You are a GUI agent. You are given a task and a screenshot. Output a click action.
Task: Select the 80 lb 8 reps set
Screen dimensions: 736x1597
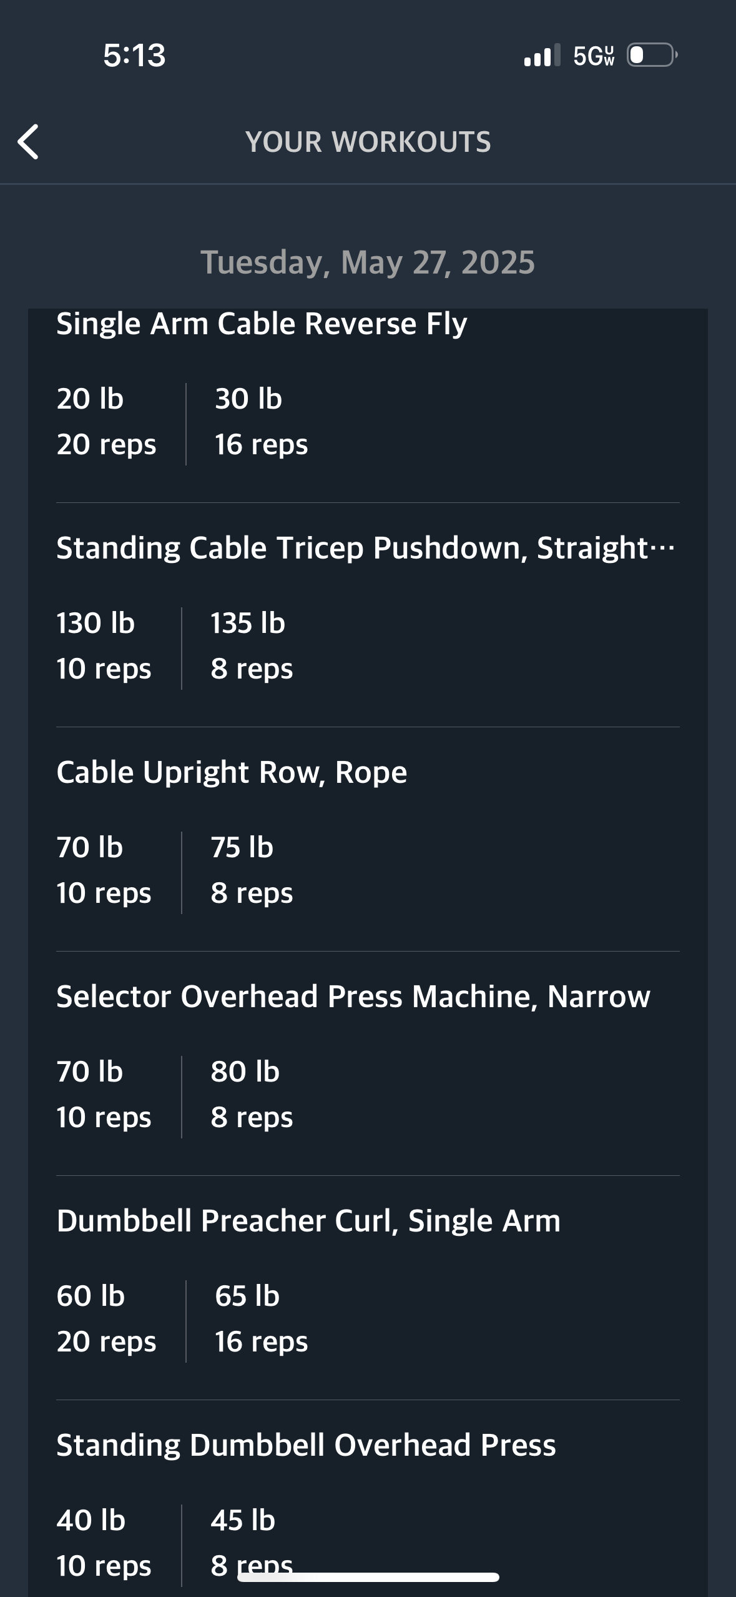point(251,1095)
